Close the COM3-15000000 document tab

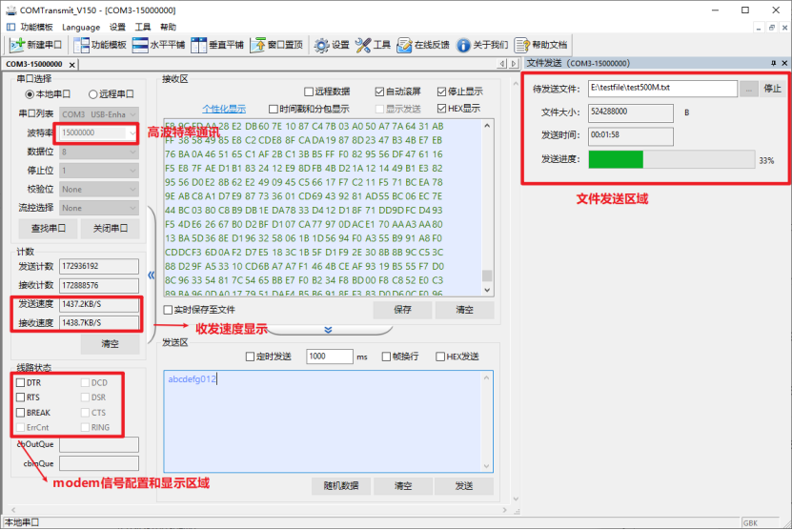tap(71, 65)
